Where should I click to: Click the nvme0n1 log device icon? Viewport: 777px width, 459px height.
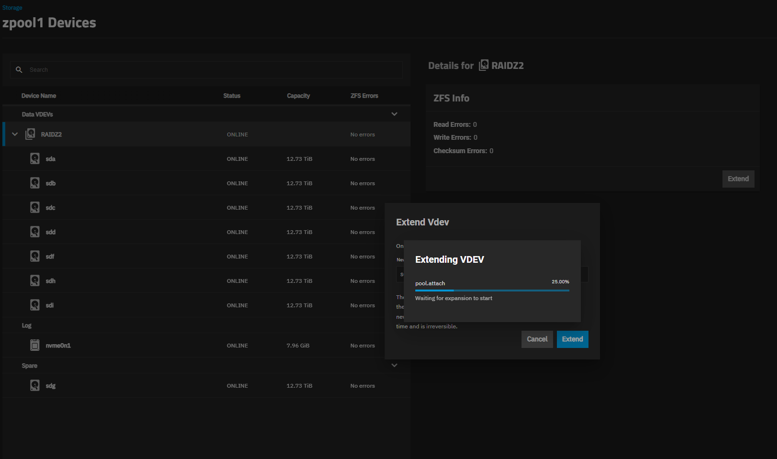(35, 345)
